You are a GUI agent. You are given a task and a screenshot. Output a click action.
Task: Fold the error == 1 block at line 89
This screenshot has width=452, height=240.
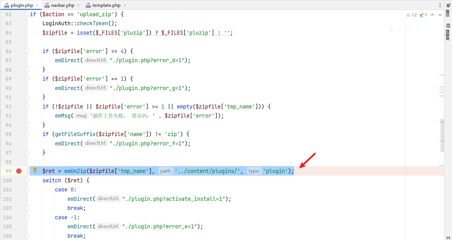[27, 79]
